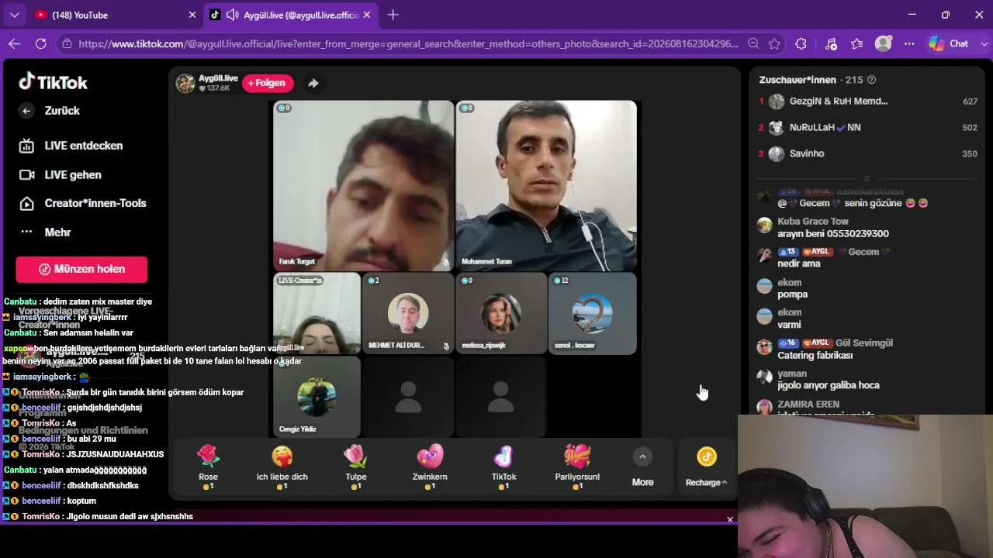Send the Rose gift
993x558 pixels.
(208, 467)
